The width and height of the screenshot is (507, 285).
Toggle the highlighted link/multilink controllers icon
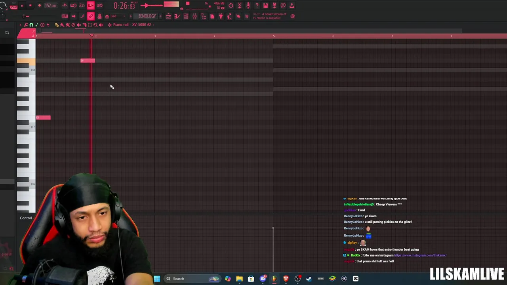click(x=91, y=16)
